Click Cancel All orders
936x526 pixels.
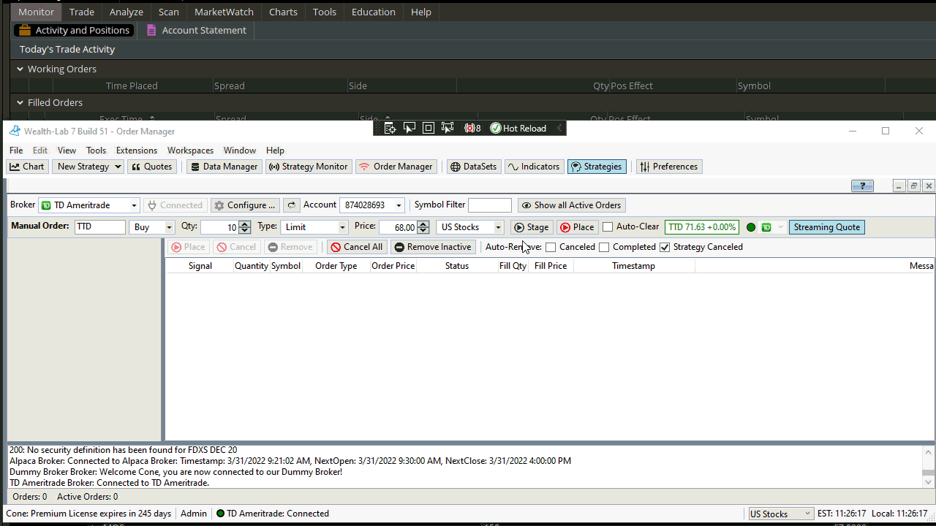click(357, 247)
